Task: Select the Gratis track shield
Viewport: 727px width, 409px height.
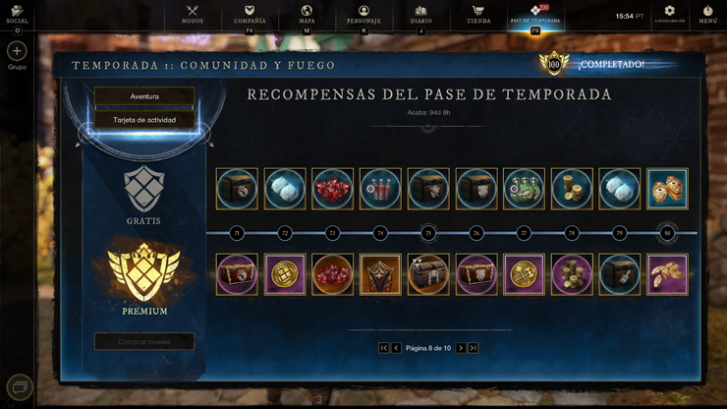Action: click(144, 189)
